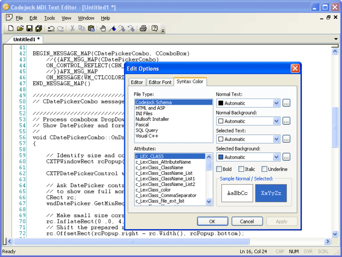The height and width of the screenshot is (257, 342).
Task: Click the Open file folder icon
Action: pyautogui.click(x=20, y=29)
